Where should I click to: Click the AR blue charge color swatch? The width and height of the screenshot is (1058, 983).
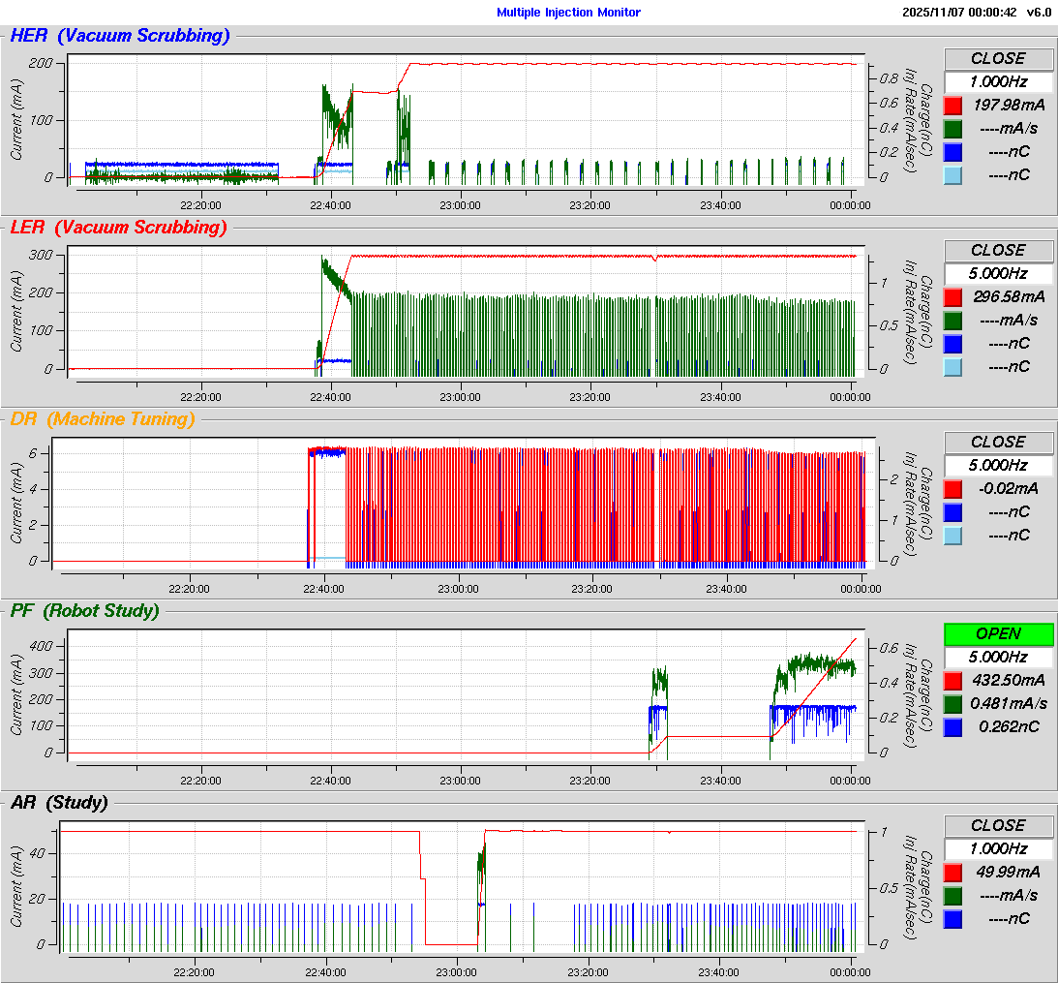pos(952,918)
